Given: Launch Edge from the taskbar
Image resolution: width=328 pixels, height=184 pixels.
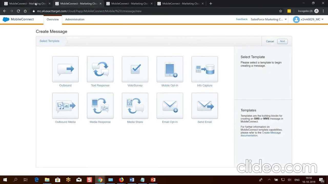Looking at the screenshot, I should coord(37,180).
